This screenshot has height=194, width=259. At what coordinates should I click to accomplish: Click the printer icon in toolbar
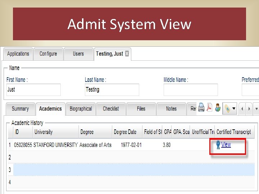[x=201, y=107]
